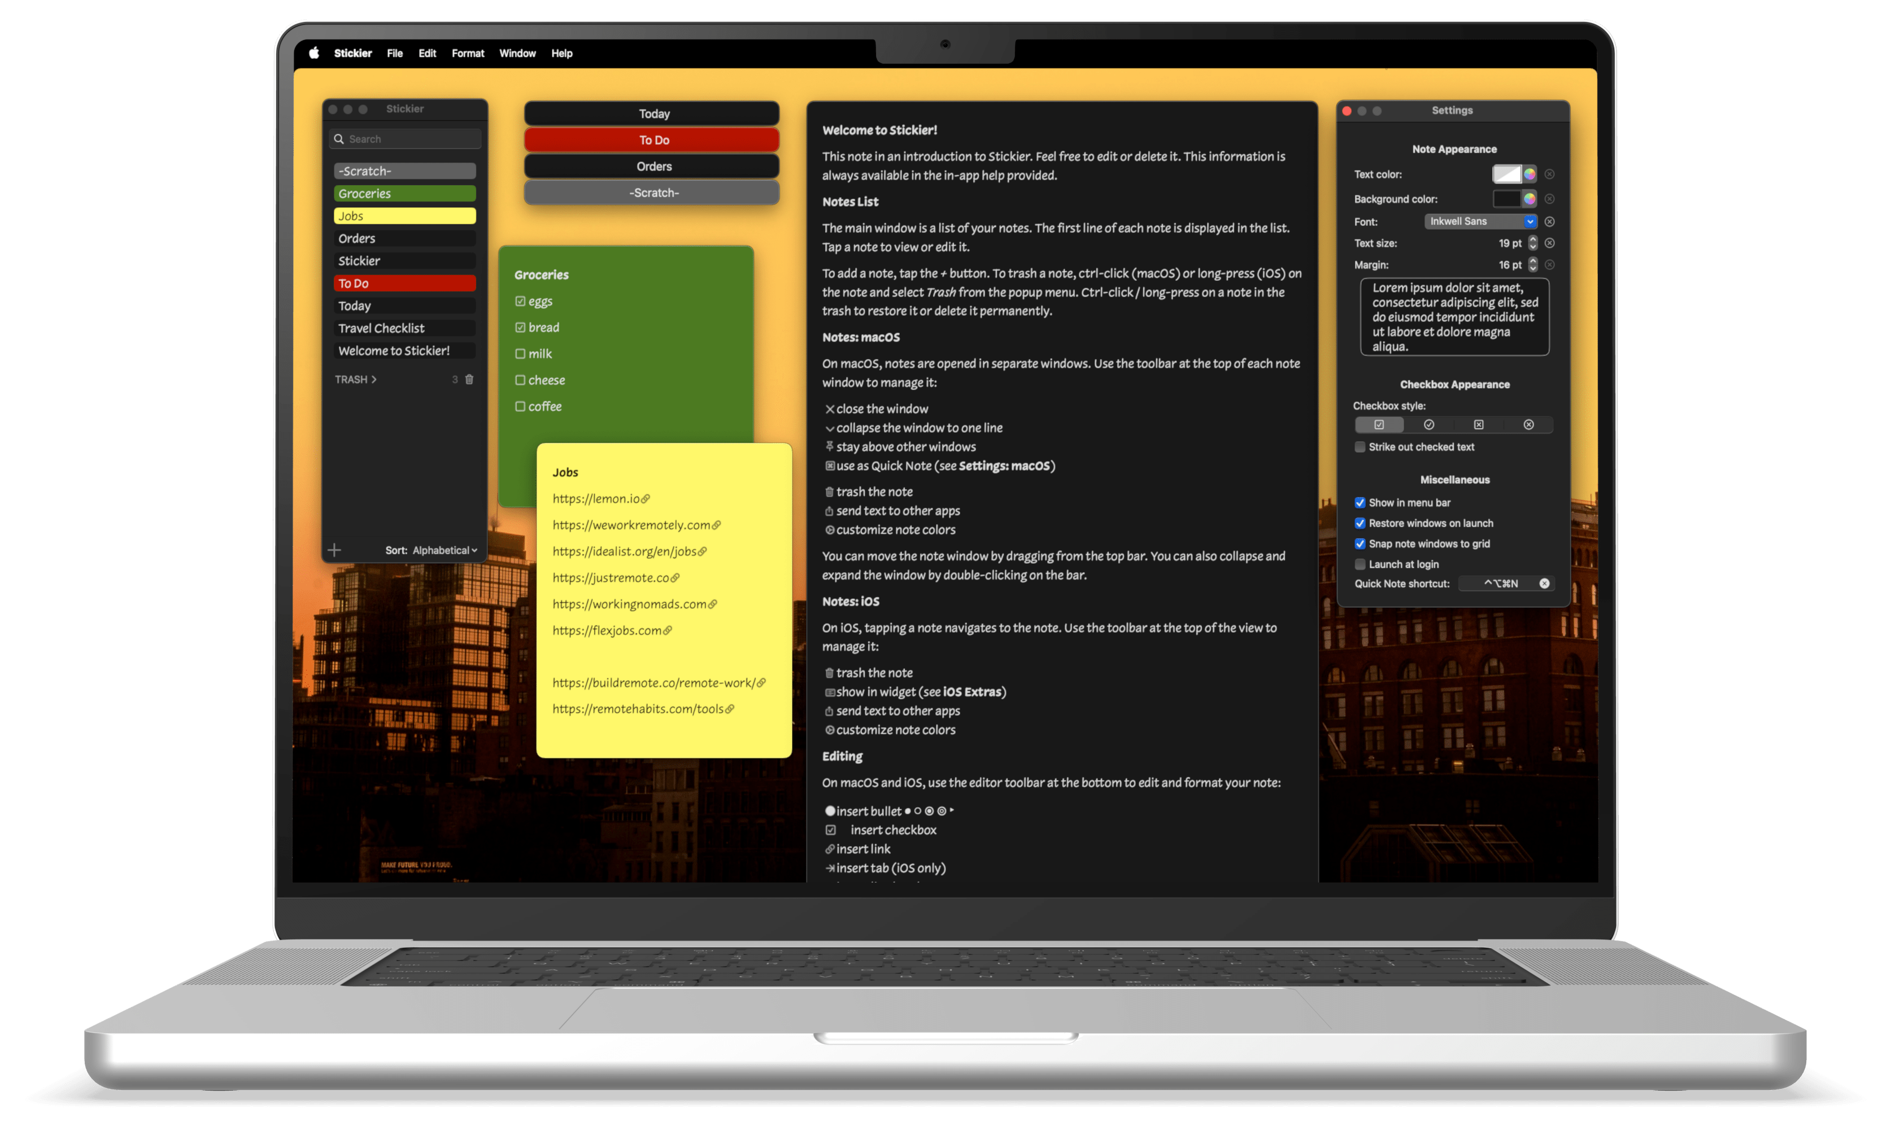
Task: Click the collapsed gray -Scratch- note bar
Action: click(651, 193)
